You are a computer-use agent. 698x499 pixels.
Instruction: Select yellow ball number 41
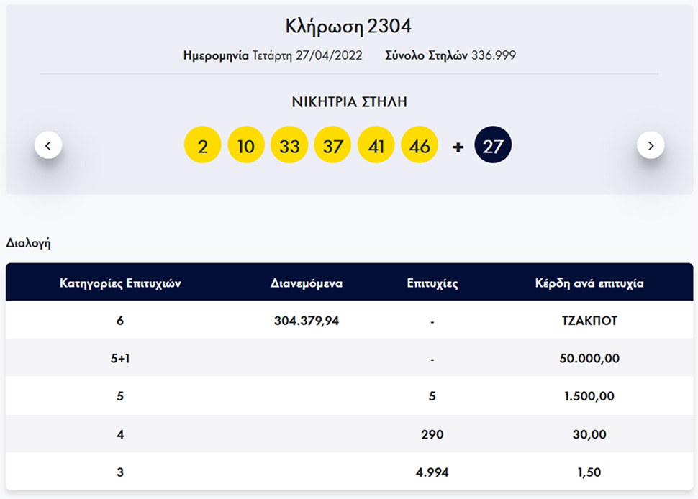[x=376, y=147]
